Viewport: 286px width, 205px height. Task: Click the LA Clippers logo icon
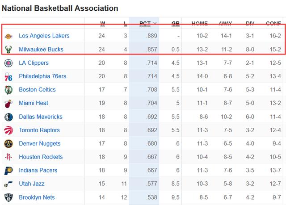pos(8,63)
